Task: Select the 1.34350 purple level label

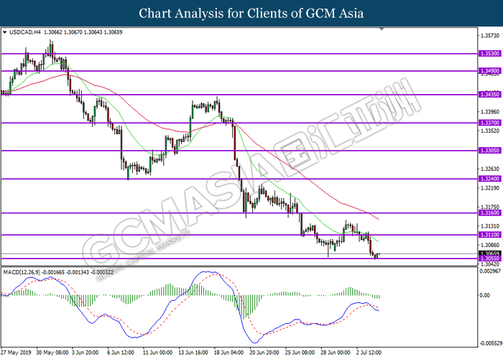Action: (x=489, y=94)
